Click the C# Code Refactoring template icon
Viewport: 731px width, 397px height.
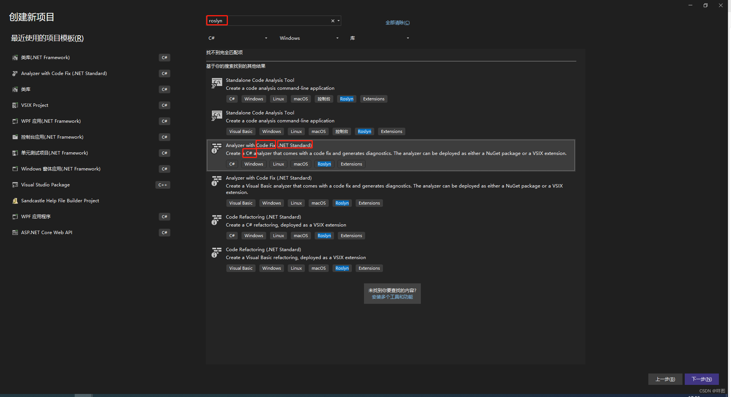[x=216, y=220]
